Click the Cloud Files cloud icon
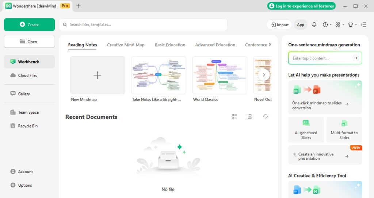 pos(13,75)
